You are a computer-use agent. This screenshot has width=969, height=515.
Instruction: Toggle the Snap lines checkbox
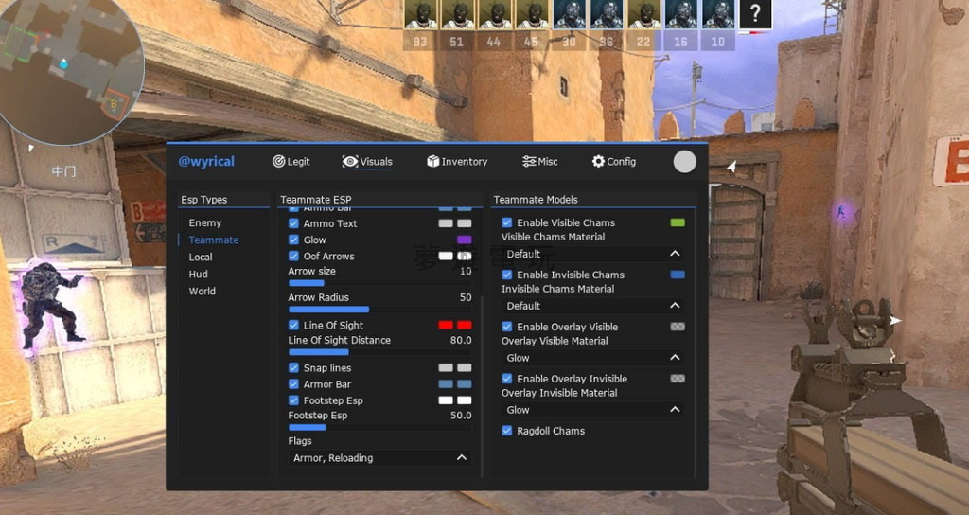pos(293,367)
